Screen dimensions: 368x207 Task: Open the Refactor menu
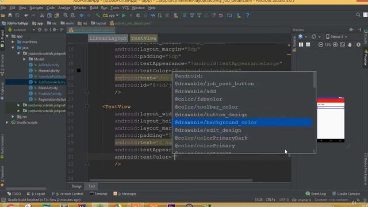point(80,7)
